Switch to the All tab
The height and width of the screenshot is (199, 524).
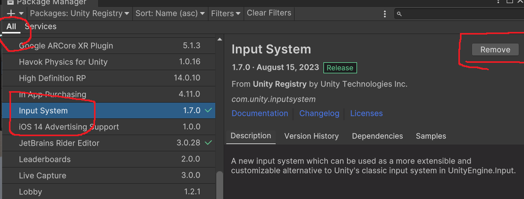tap(11, 27)
